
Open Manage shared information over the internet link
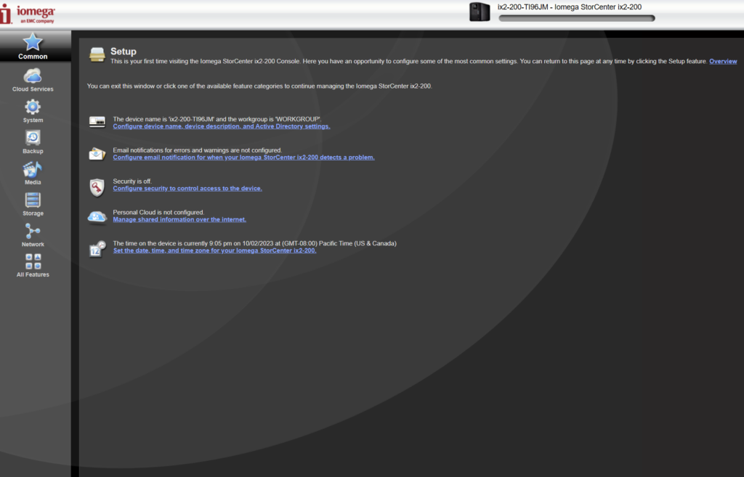(x=179, y=219)
